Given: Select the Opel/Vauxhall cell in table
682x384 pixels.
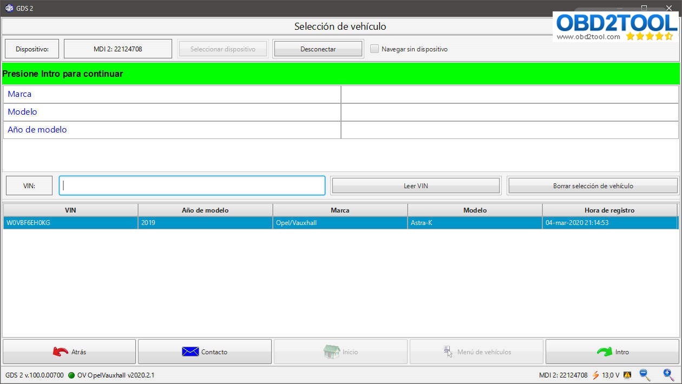Looking at the screenshot, I should [x=340, y=222].
